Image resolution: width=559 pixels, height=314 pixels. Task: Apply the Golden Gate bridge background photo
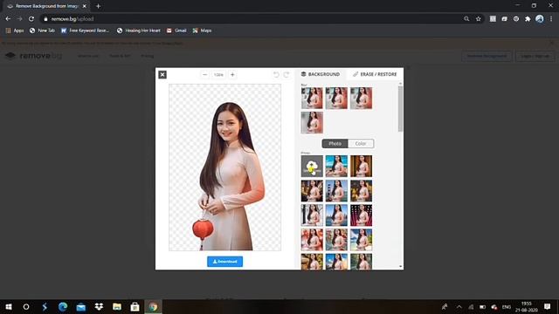[x=336, y=191]
